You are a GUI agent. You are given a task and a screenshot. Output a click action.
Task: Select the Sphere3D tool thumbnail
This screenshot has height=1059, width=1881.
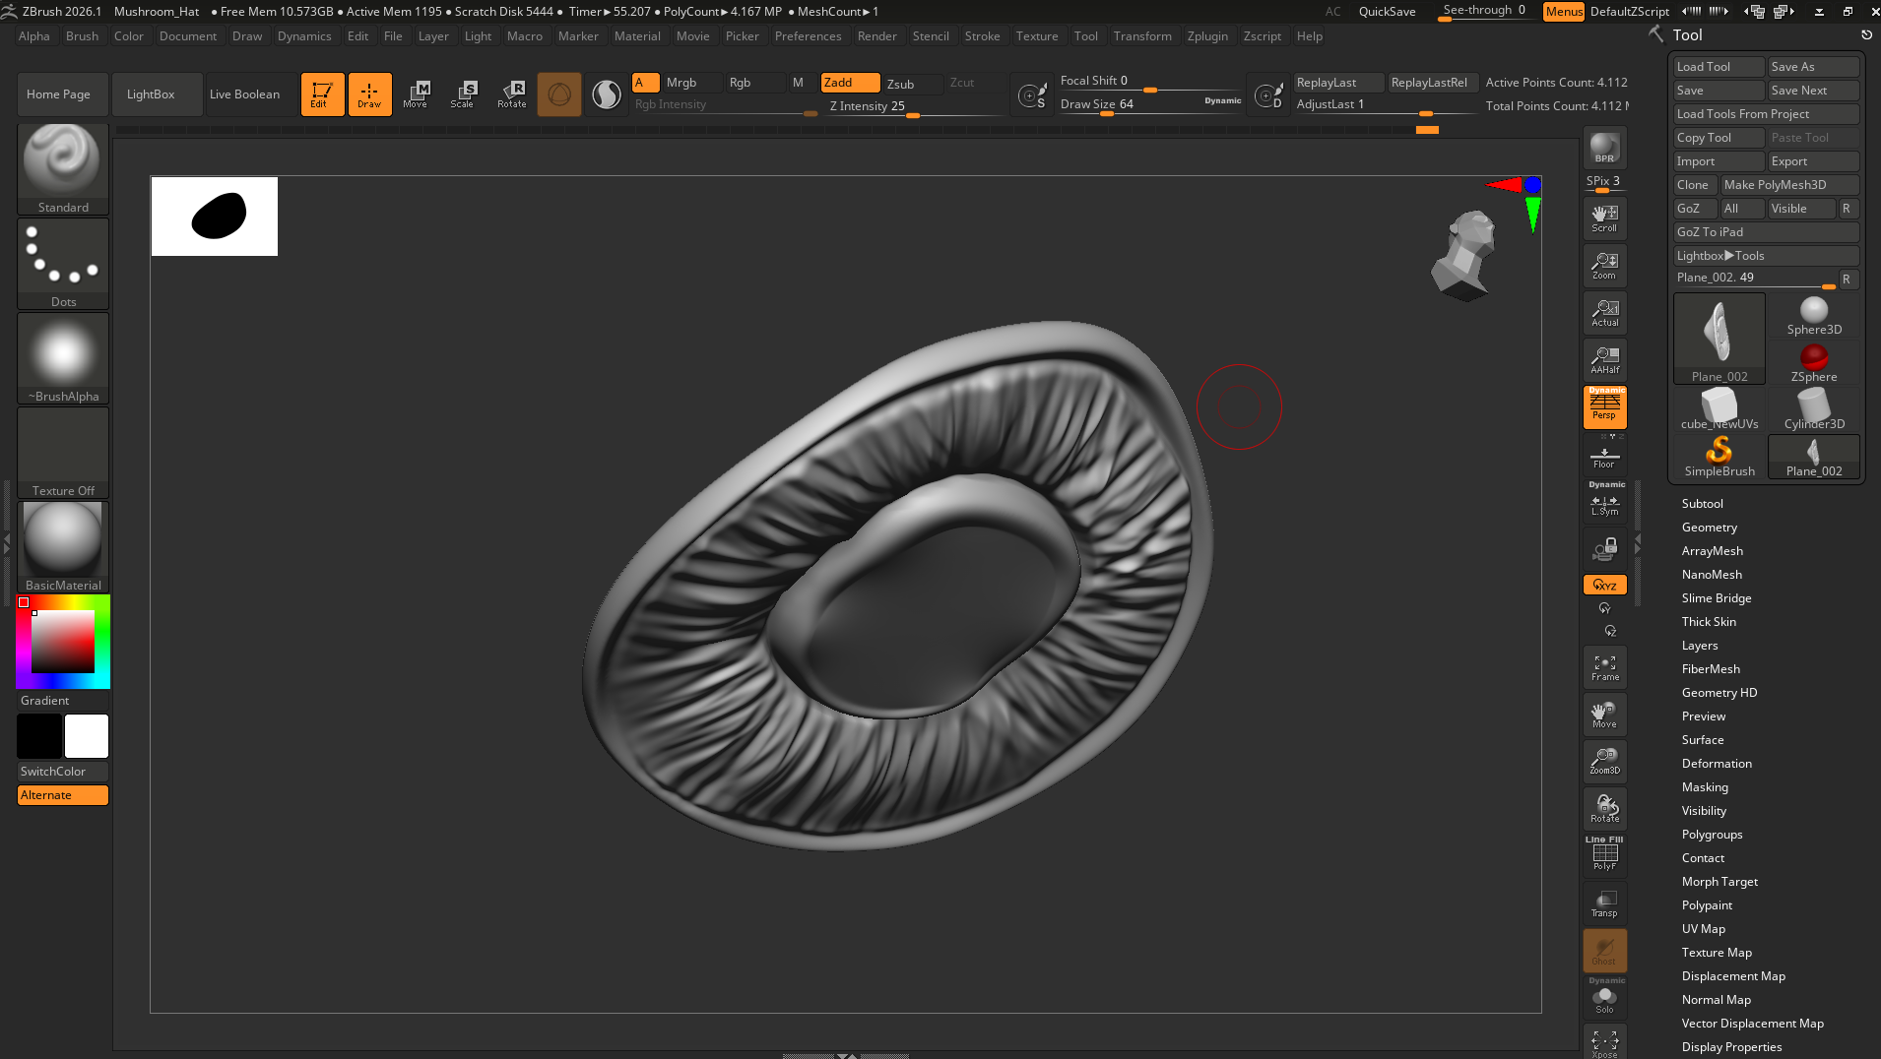tap(1813, 316)
